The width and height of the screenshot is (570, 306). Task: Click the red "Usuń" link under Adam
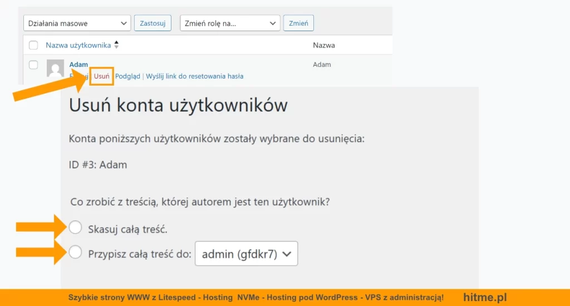point(102,76)
